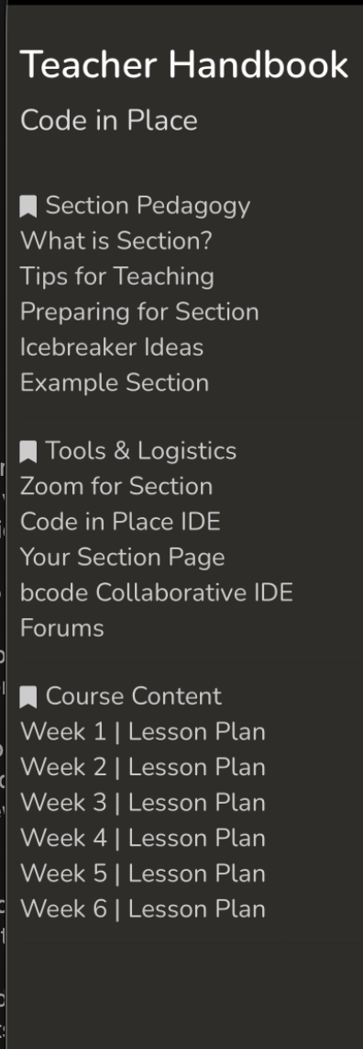Open Week 1 Lesson Plan
The image size is (363, 1049).
[143, 731]
